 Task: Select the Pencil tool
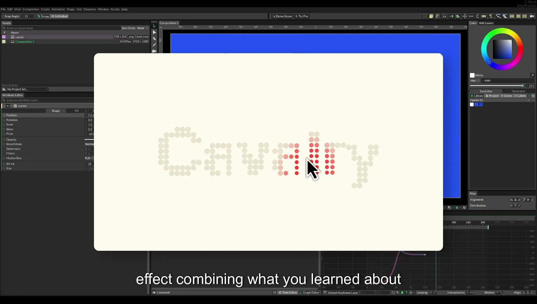pos(154,45)
